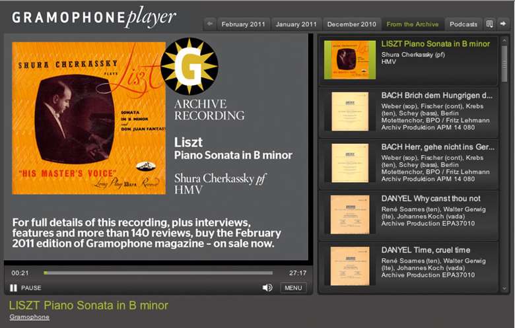This screenshot has height=328, width=515.
Task: Click Shura Cherkassky pf HMV credit in main panel
Action: (x=220, y=184)
